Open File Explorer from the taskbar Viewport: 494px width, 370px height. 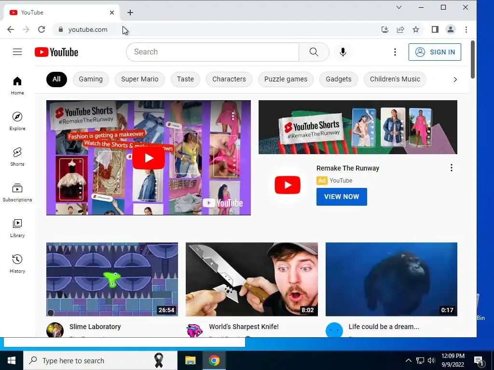[x=190, y=360]
